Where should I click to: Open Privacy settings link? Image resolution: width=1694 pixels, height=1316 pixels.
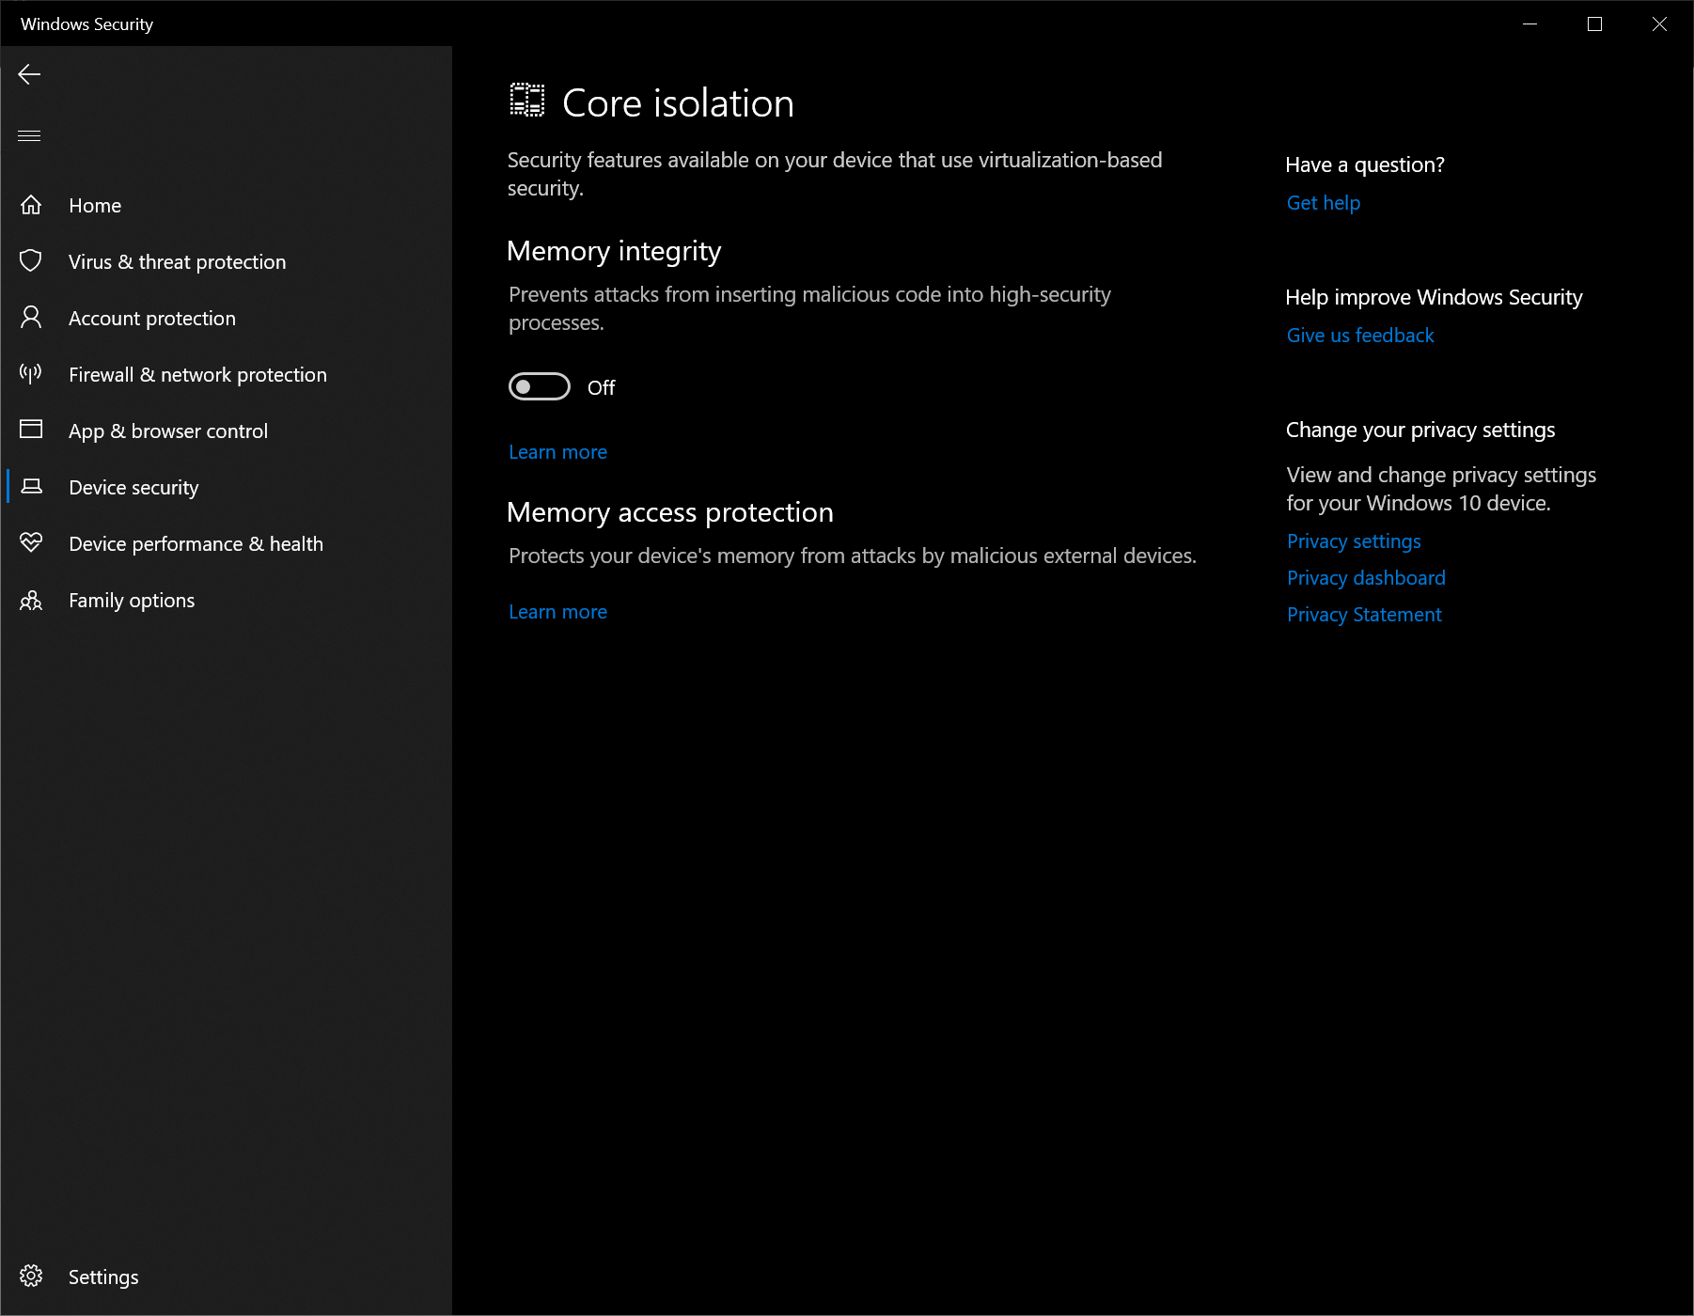pyautogui.click(x=1354, y=541)
